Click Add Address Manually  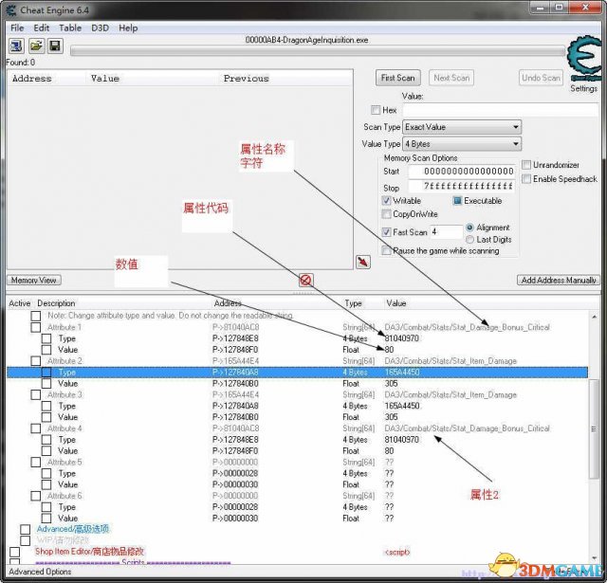559,280
